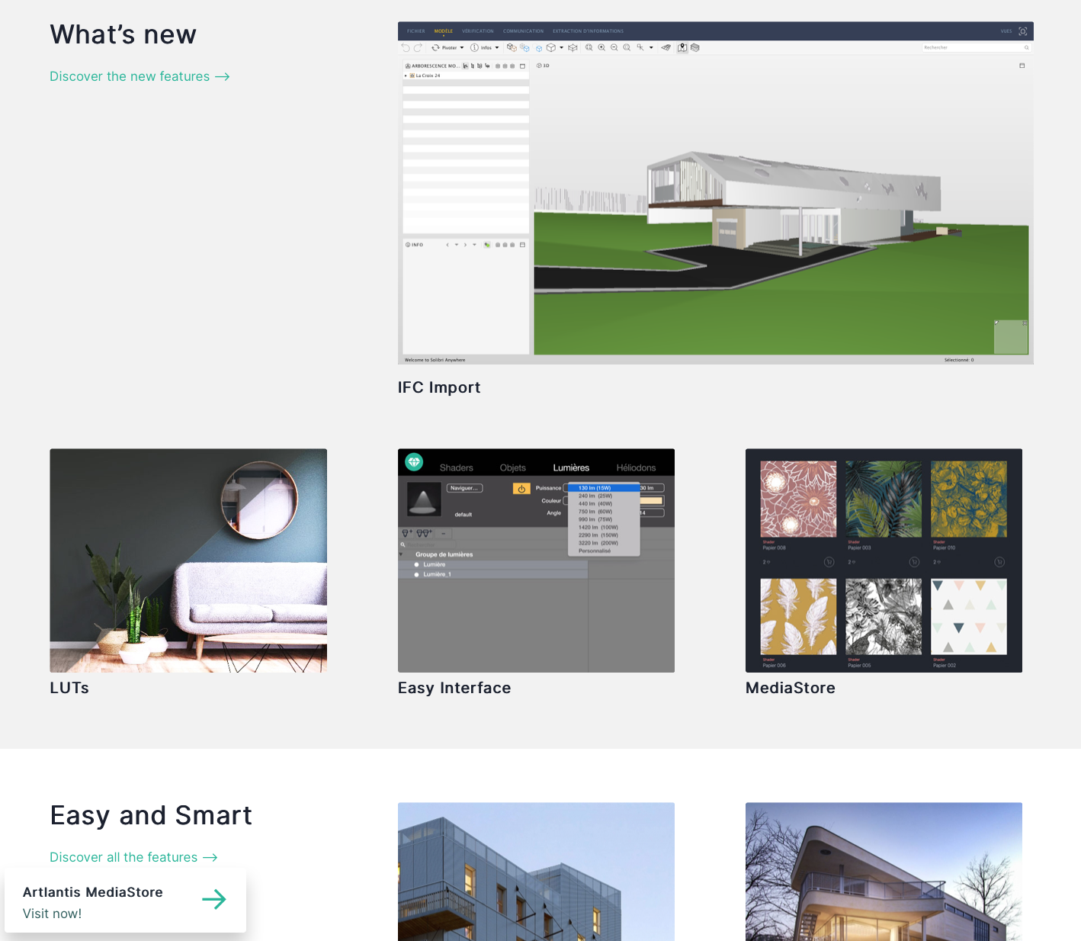
Task: Toggle the first Lumière list item dot
Action: 416,564
